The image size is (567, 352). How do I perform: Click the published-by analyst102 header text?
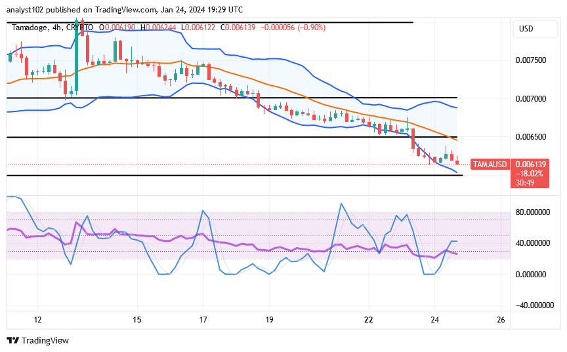[125, 10]
